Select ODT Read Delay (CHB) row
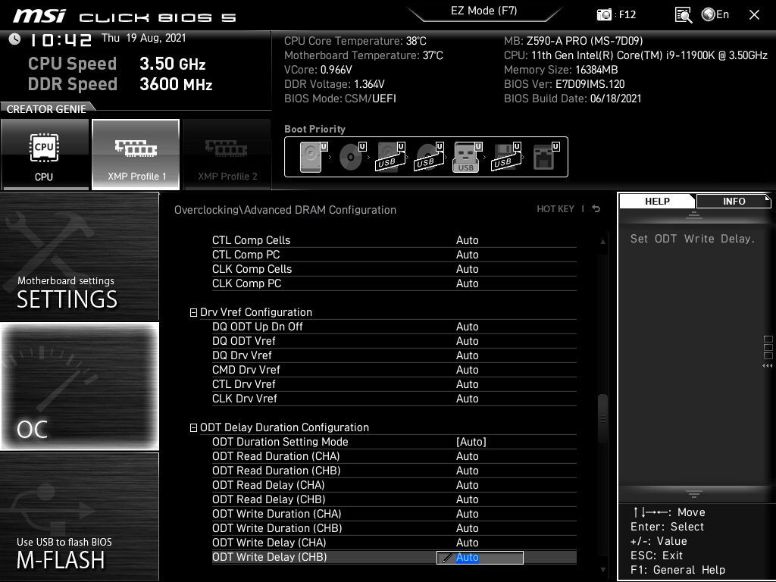The height and width of the screenshot is (582, 776). (394, 499)
